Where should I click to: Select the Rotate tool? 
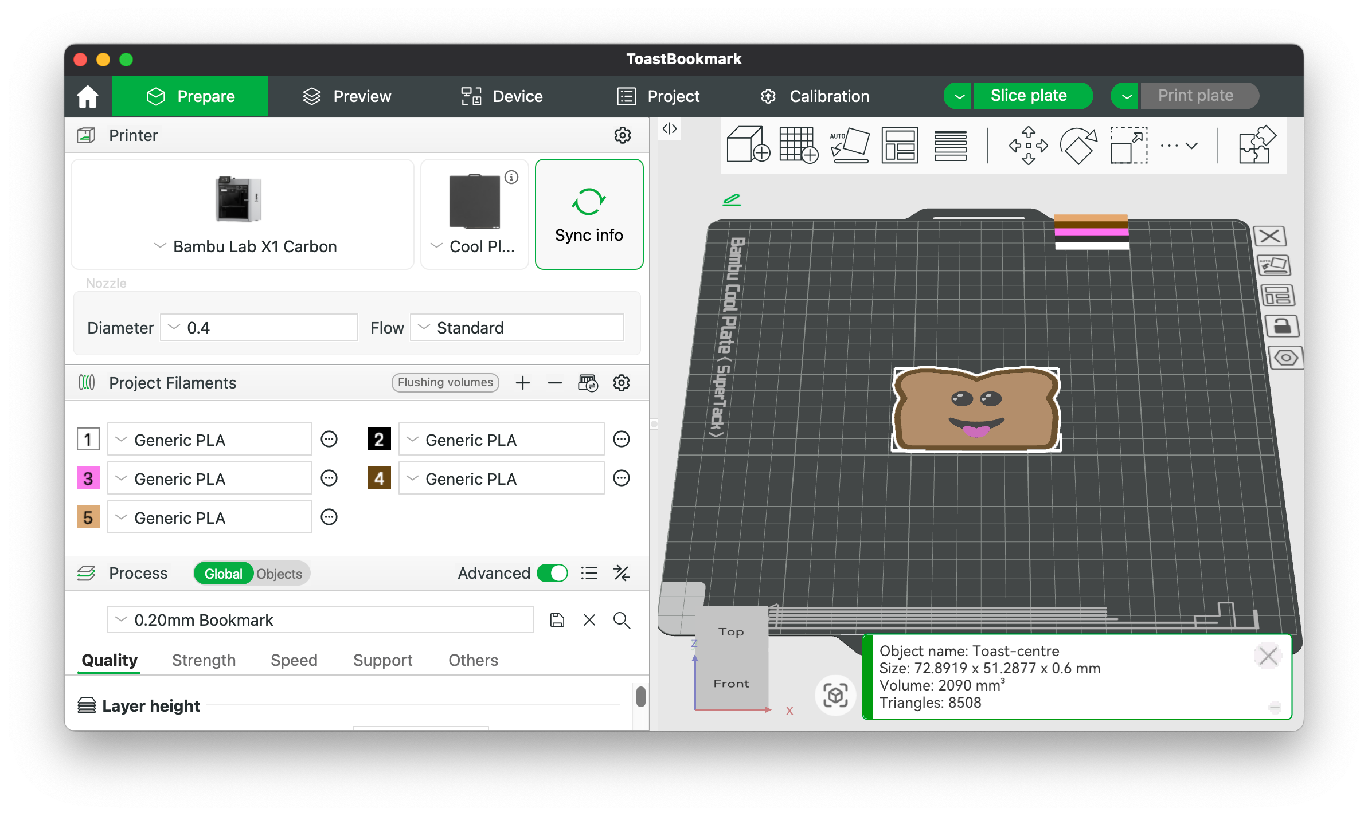(x=1078, y=145)
